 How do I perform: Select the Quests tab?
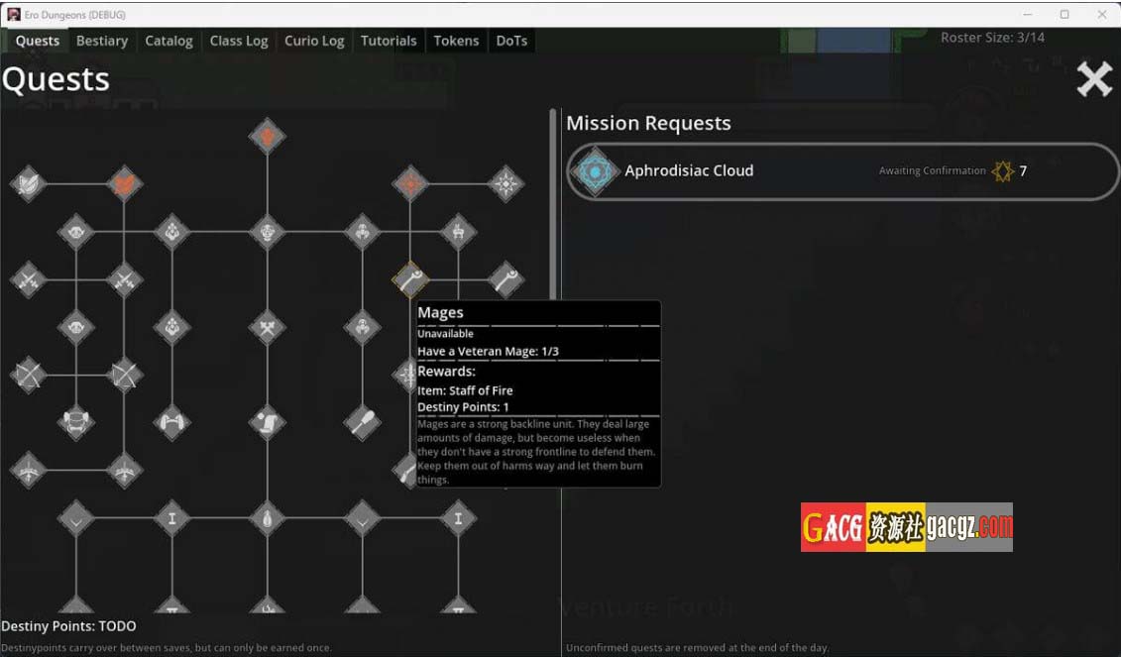click(x=38, y=41)
